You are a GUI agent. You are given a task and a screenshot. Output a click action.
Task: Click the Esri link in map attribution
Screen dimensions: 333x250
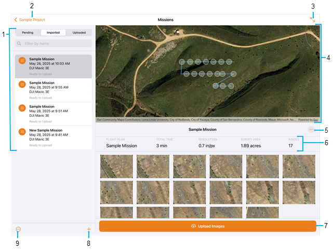click(316, 119)
